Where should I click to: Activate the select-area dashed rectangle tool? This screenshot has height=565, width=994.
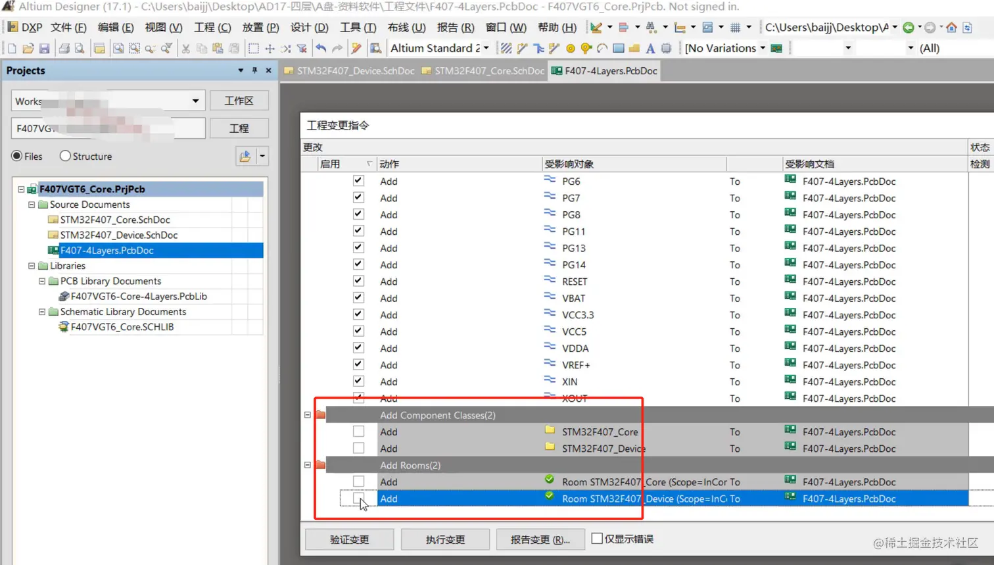coord(253,49)
